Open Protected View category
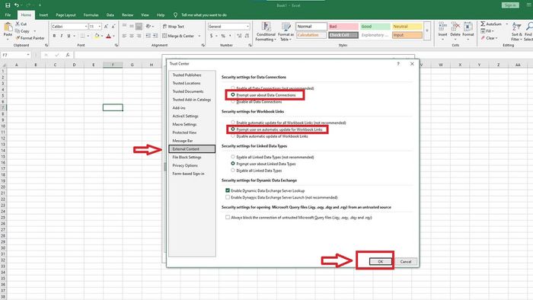Viewport: 533px width, 300px height. (x=184, y=132)
